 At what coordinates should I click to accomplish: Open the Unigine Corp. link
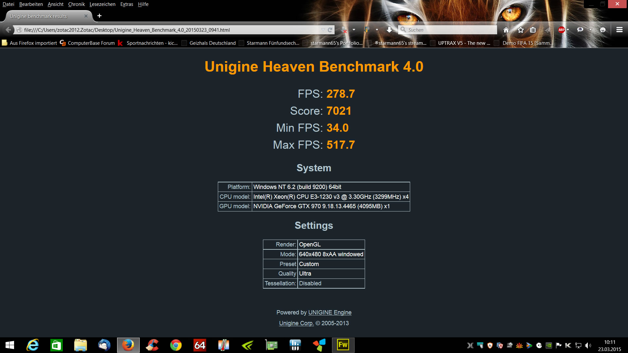pyautogui.click(x=296, y=323)
